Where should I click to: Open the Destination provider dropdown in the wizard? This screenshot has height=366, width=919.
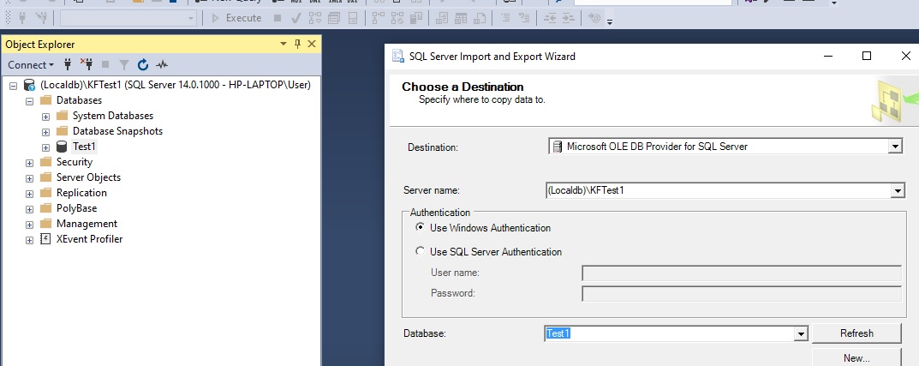click(894, 146)
